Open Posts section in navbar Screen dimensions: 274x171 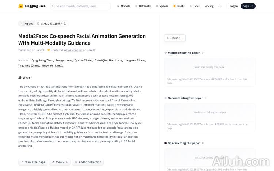(x=179, y=6)
